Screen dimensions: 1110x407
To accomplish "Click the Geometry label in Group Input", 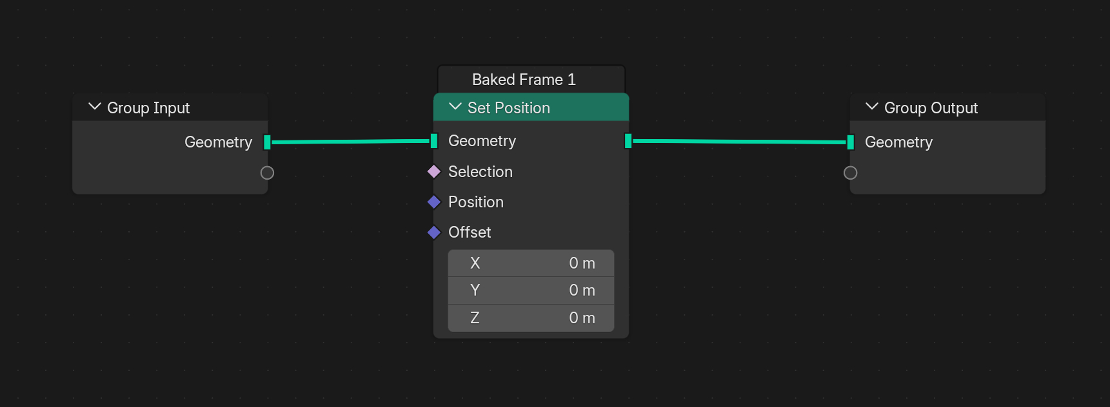I will click(218, 142).
